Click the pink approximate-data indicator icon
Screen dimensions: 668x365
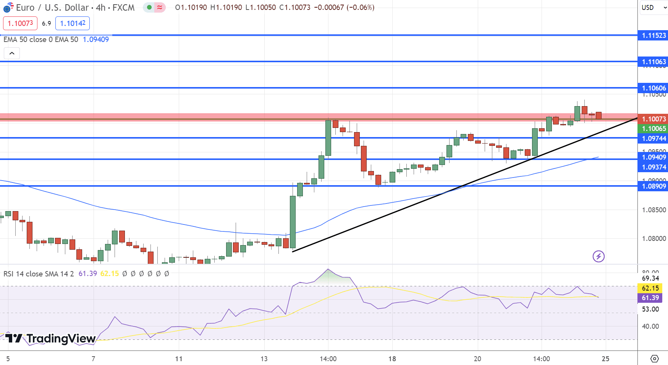[160, 7]
